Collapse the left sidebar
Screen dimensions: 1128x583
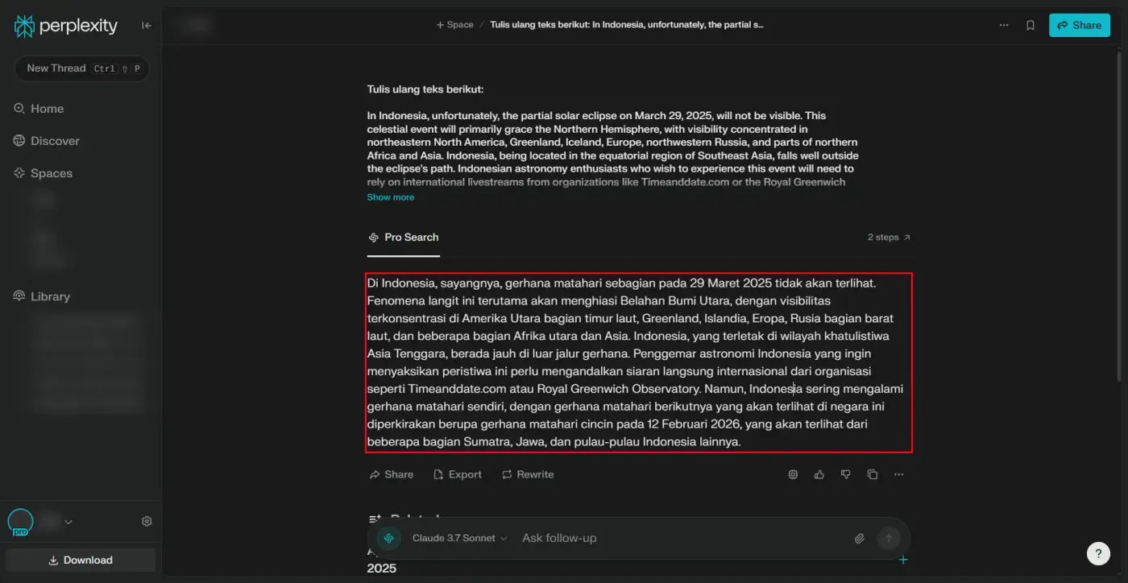[147, 26]
